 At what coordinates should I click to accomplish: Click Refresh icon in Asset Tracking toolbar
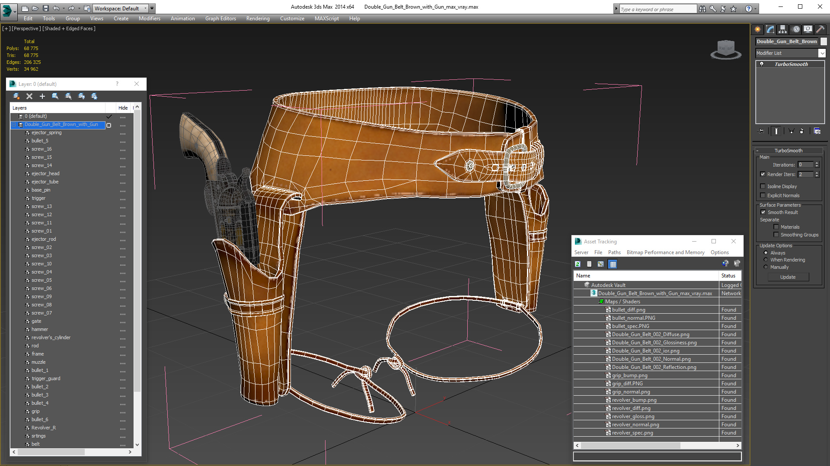(578, 264)
